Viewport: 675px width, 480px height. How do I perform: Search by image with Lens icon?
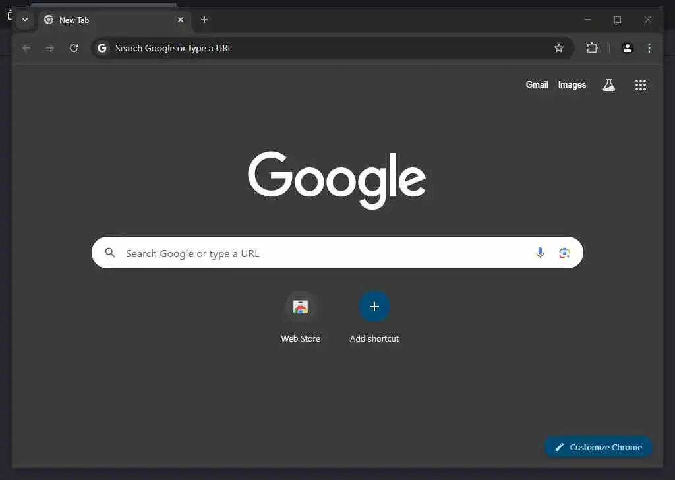[564, 253]
